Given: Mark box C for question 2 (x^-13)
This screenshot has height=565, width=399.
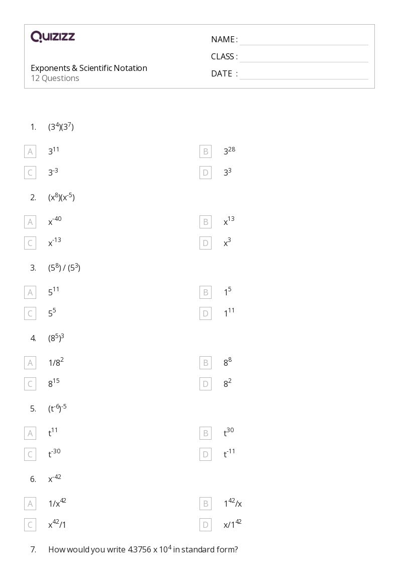Looking at the screenshot, I should click(30, 243).
